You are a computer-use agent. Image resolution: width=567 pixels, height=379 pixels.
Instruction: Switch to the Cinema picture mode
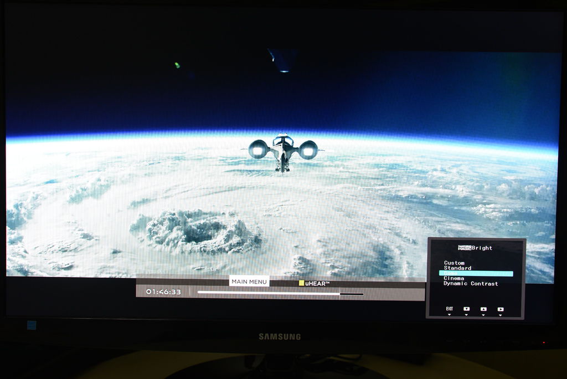(454, 278)
